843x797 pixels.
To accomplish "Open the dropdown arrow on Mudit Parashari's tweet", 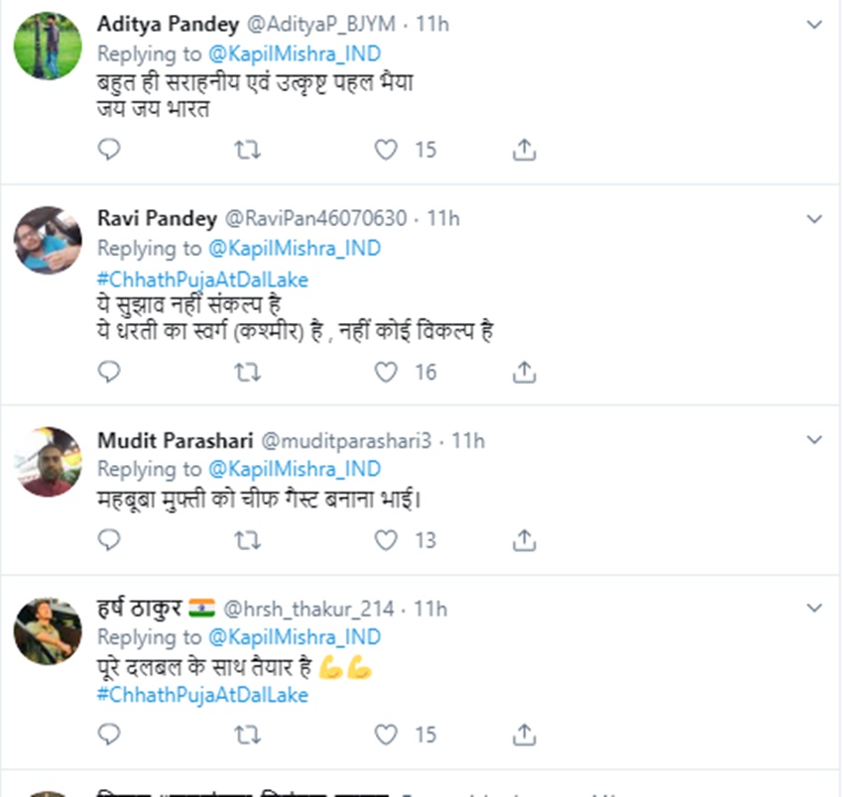I will (814, 439).
